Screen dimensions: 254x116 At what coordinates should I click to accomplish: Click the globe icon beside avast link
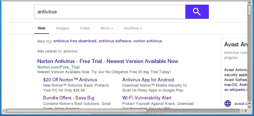click(x=228, y=103)
